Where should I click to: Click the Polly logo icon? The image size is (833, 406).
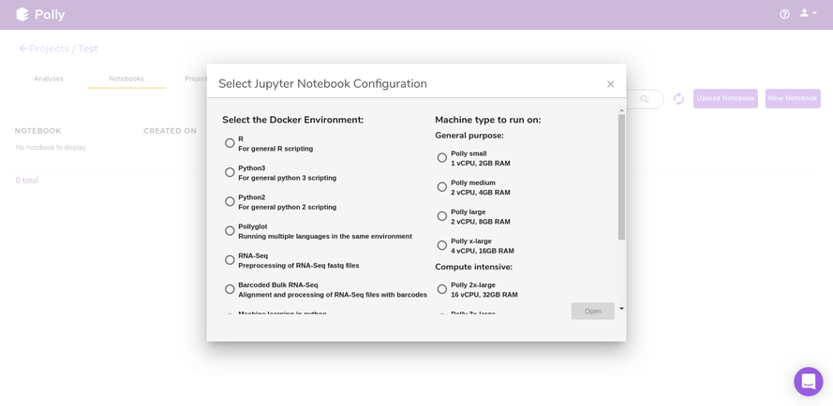point(22,14)
